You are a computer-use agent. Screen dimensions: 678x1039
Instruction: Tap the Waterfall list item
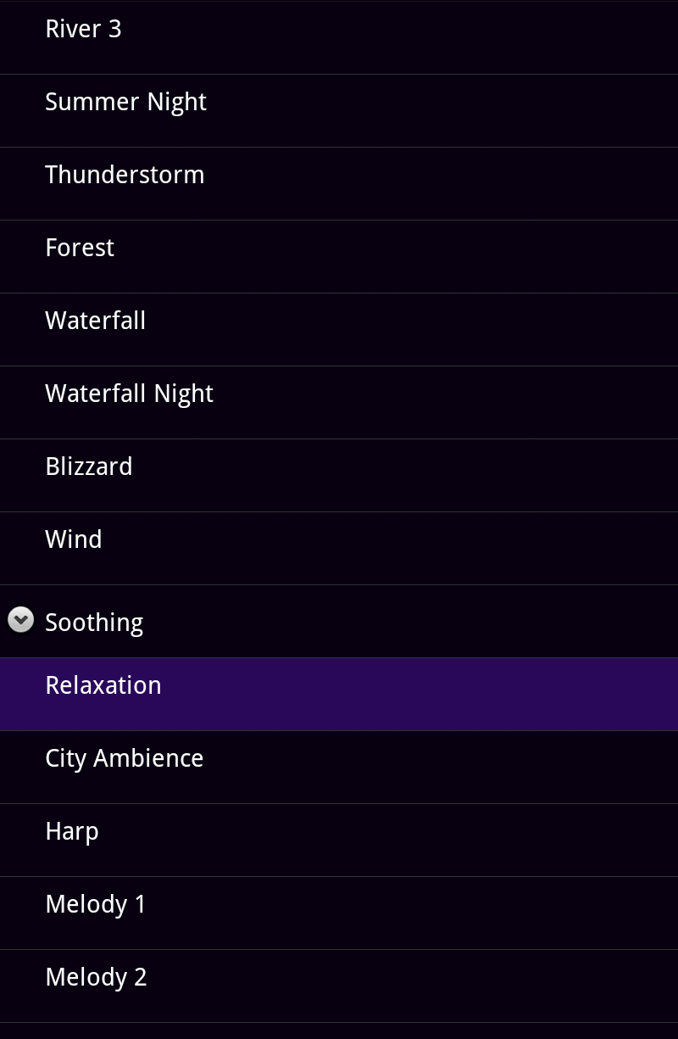(x=95, y=321)
